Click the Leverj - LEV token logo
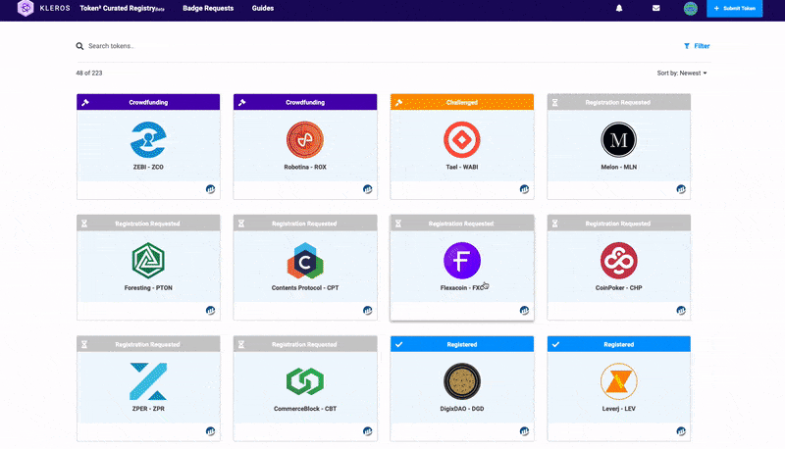 click(619, 381)
